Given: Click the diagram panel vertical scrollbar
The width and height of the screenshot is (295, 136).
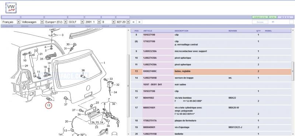Looking at the screenshot, I should pyautogui.click(x=128, y=86).
